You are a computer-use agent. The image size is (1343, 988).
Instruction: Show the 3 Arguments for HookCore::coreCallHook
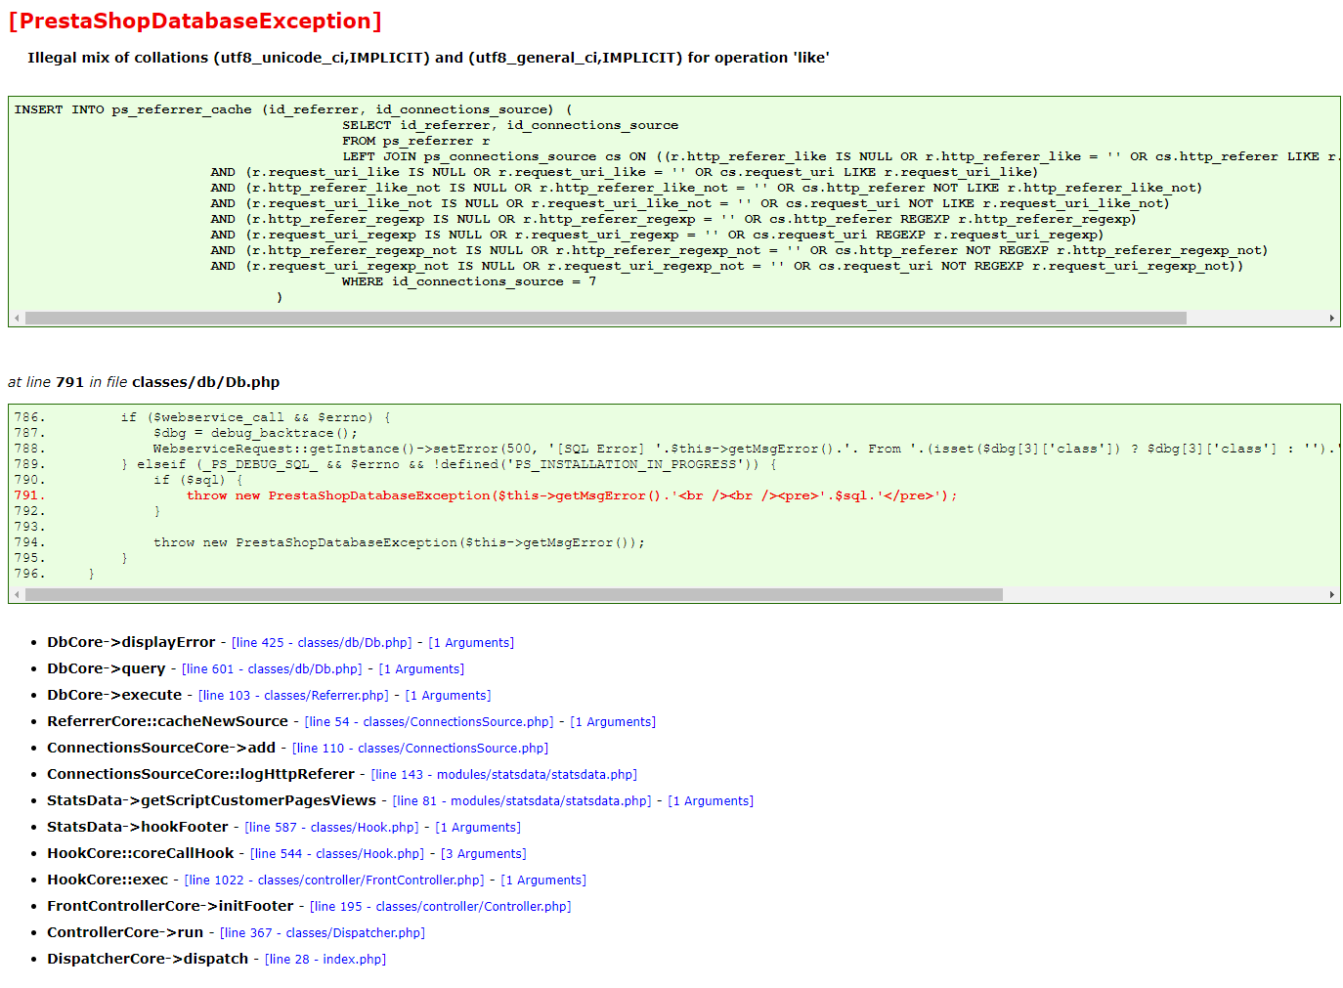click(484, 854)
